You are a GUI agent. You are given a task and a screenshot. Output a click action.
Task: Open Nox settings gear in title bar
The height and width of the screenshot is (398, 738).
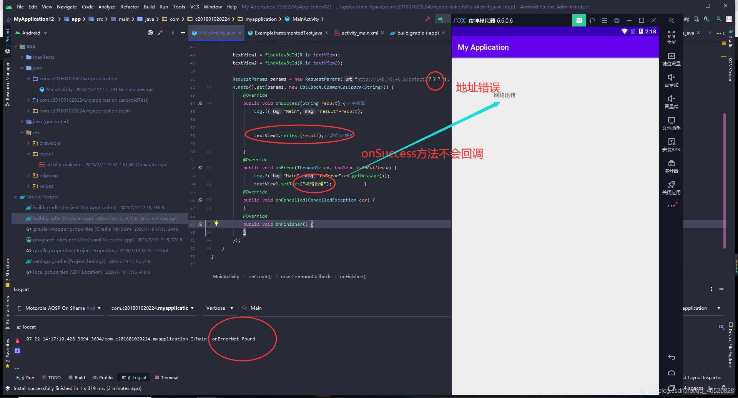617,20
